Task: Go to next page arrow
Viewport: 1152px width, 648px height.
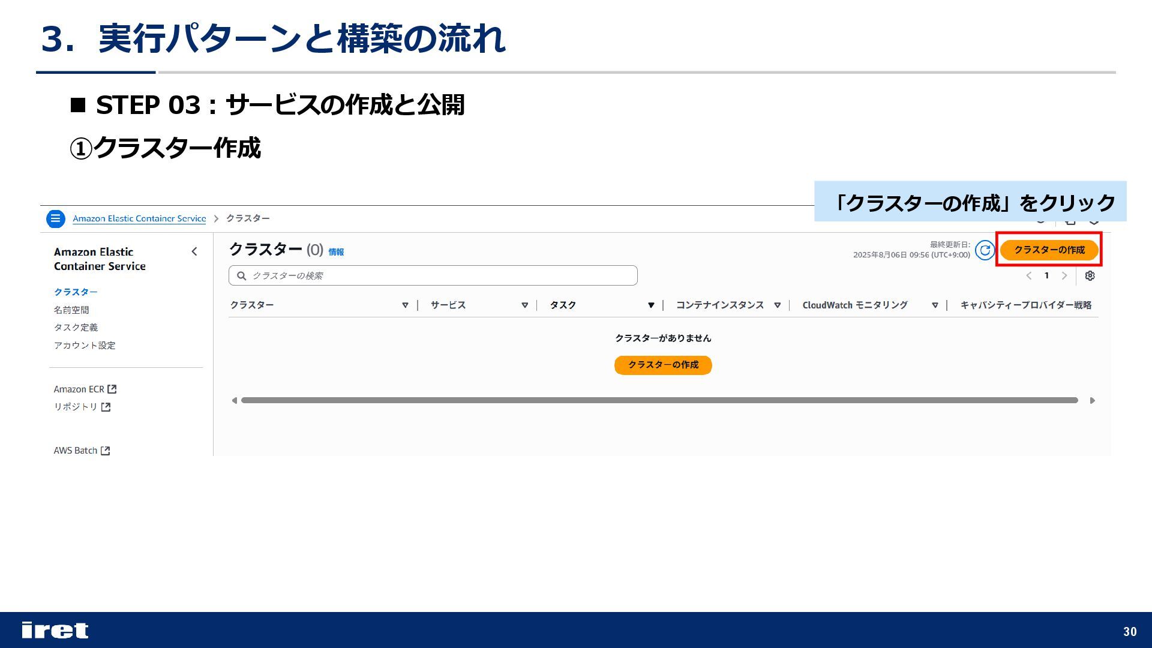Action: 1064,276
